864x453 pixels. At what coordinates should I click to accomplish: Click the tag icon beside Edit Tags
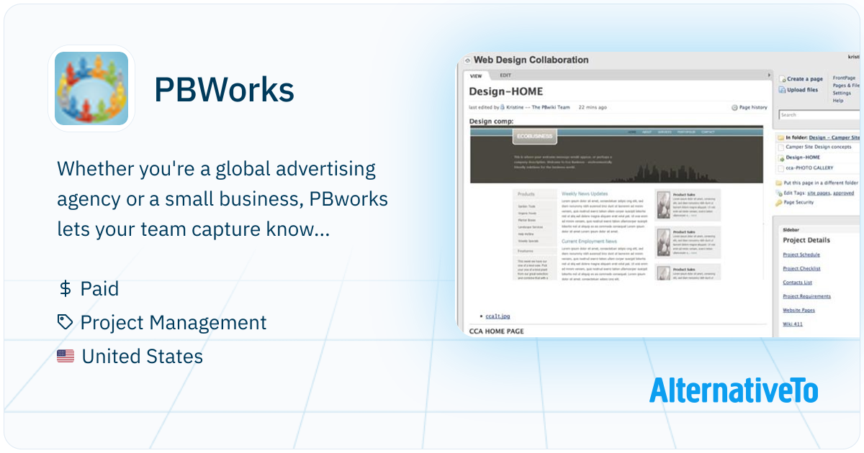tap(779, 193)
